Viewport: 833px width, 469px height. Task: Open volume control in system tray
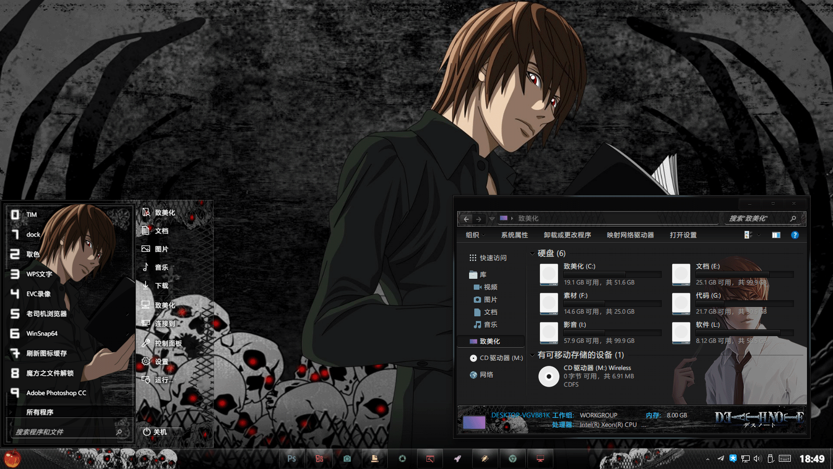pyautogui.click(x=757, y=459)
